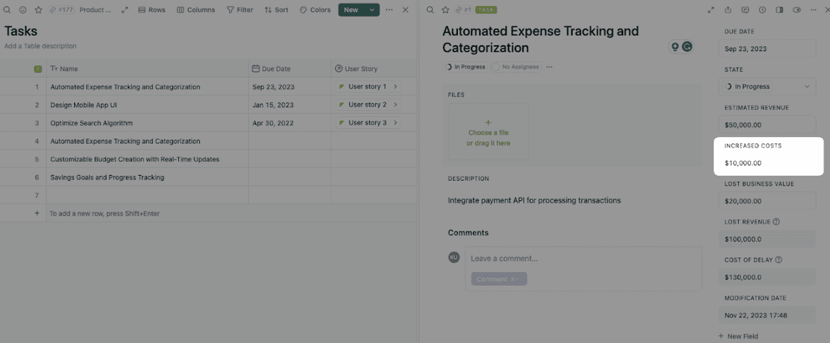Click the Add a Table description text
The width and height of the screenshot is (830, 343).
pos(40,46)
